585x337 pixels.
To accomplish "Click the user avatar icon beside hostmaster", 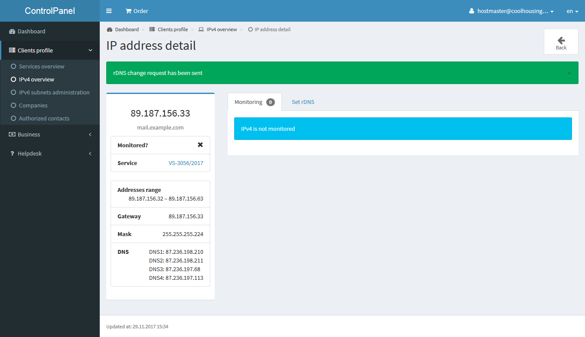I will click(472, 11).
